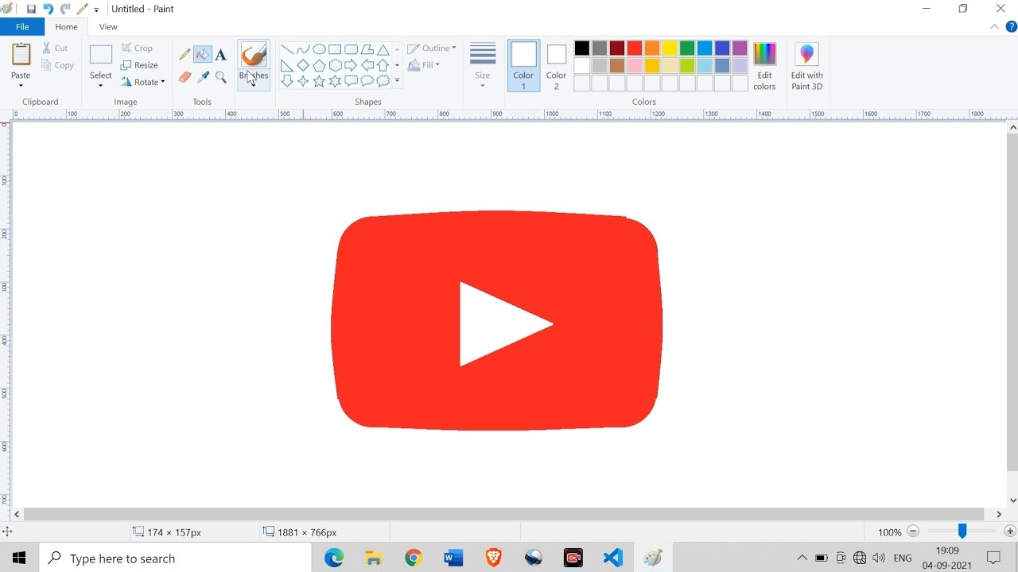Choose the Polygon shape
Image resolution: width=1018 pixels, height=572 pixels.
pyautogui.click(x=367, y=49)
